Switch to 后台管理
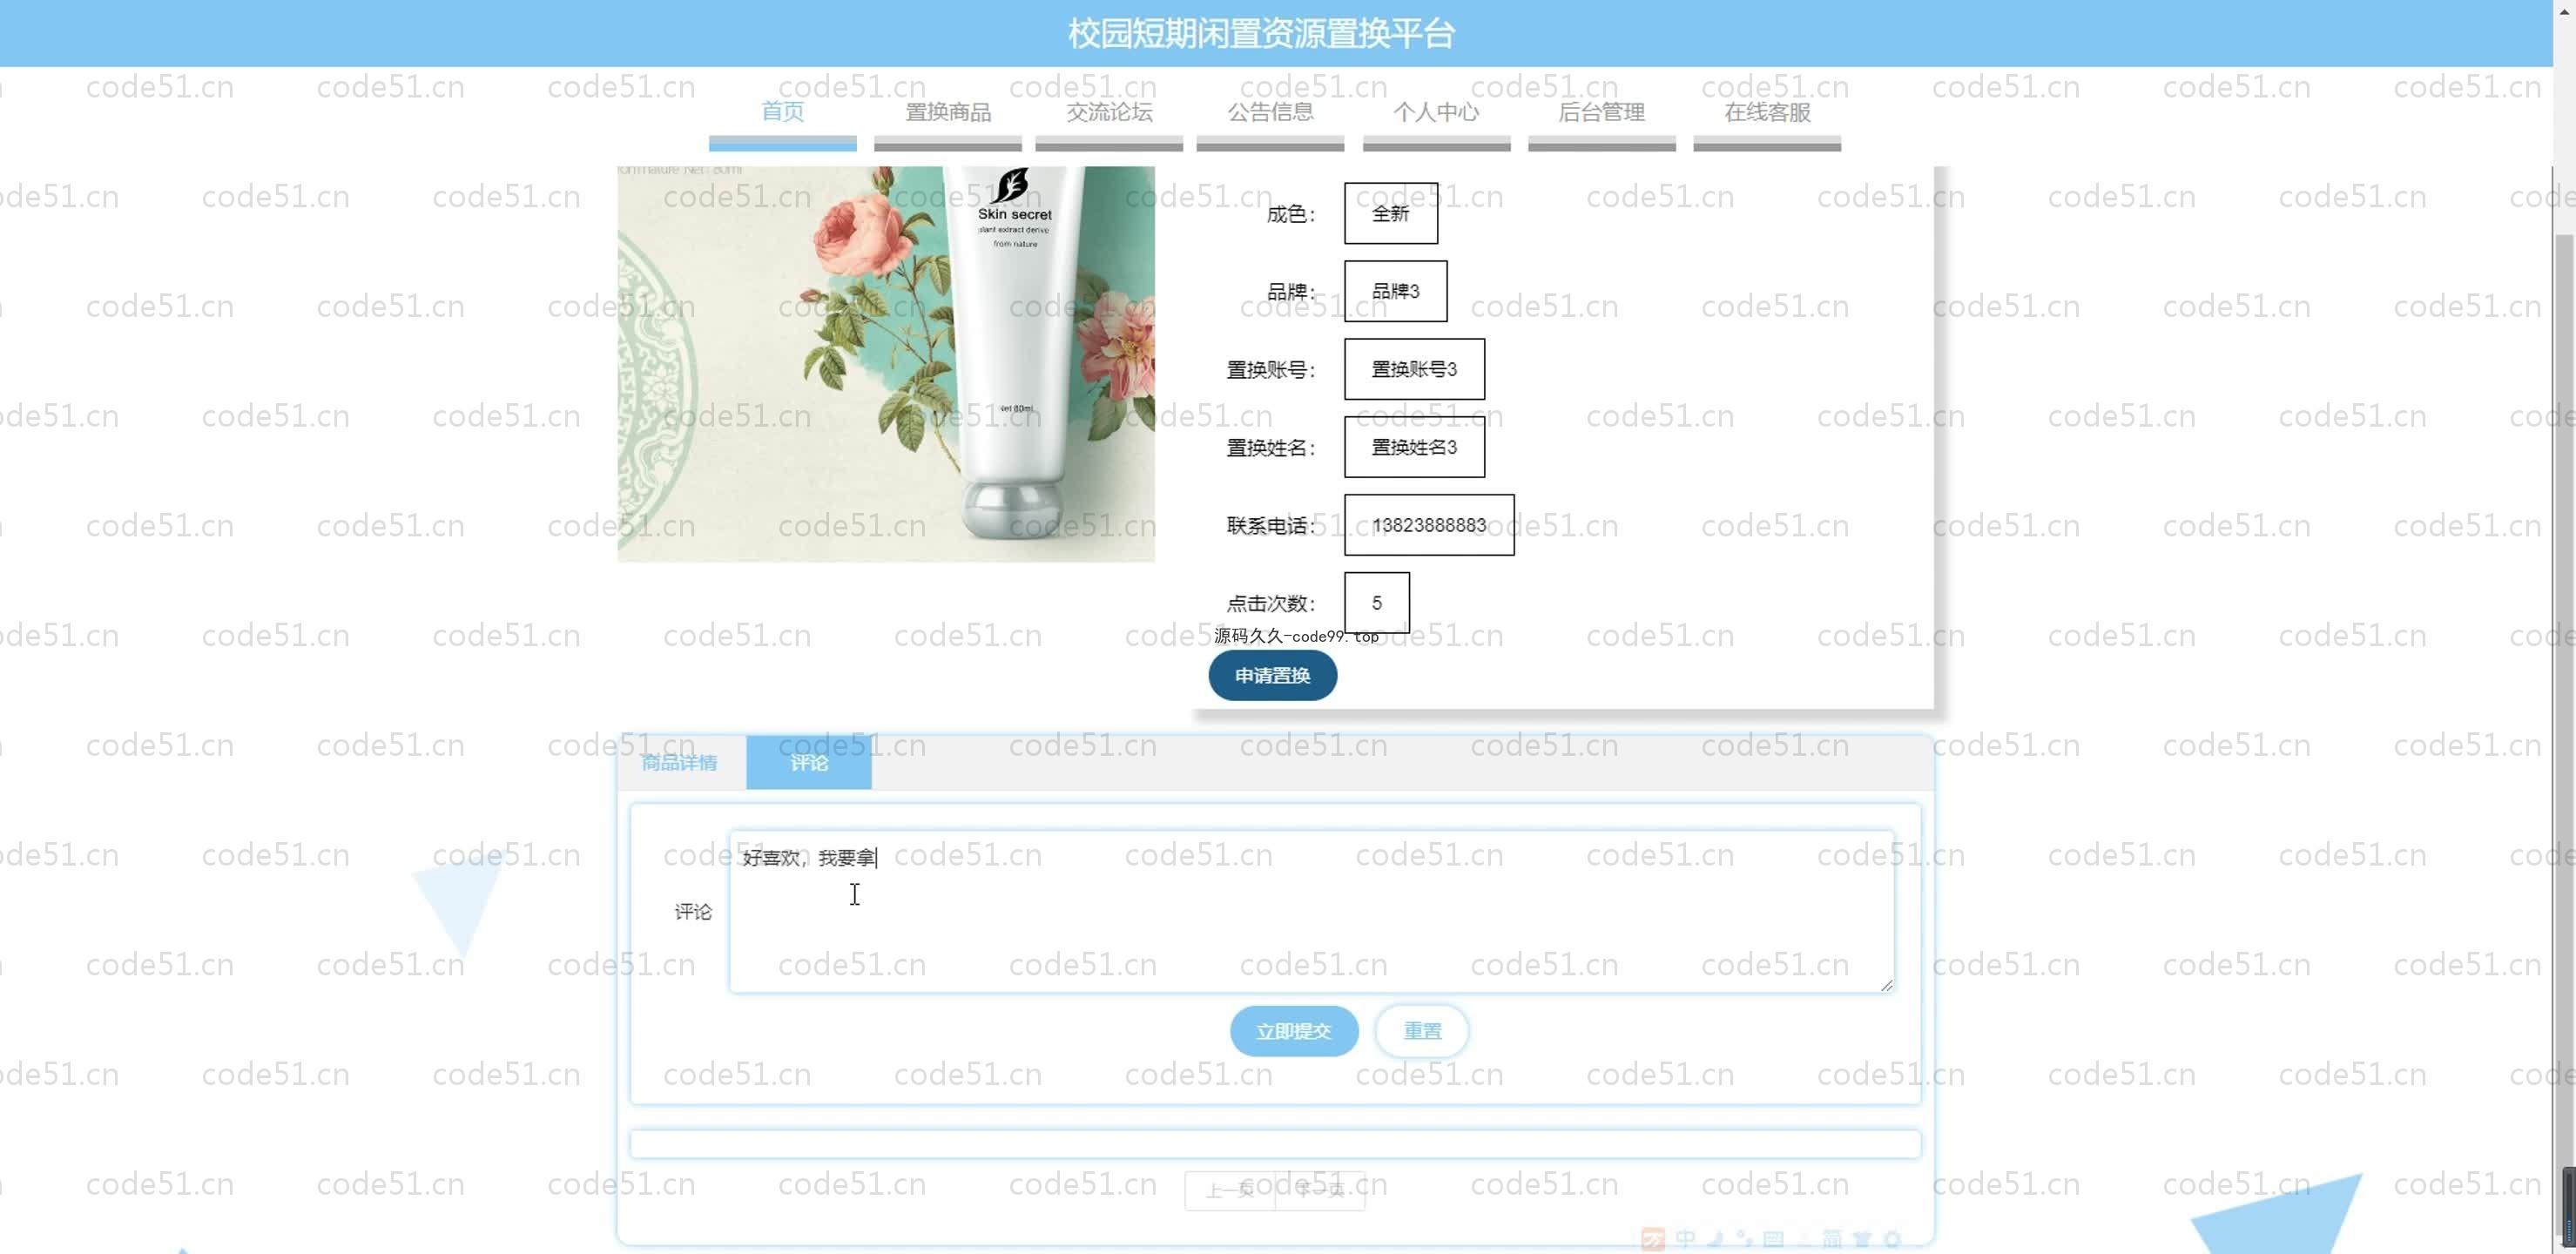Image resolution: width=2576 pixels, height=1254 pixels. [1601, 113]
